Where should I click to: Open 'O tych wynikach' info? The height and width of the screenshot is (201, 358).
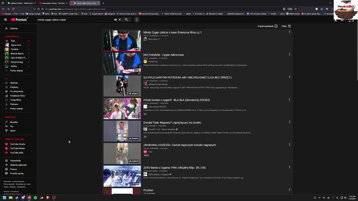coord(267,26)
